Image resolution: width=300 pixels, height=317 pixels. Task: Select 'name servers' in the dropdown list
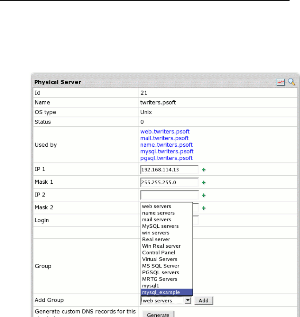(x=166, y=213)
